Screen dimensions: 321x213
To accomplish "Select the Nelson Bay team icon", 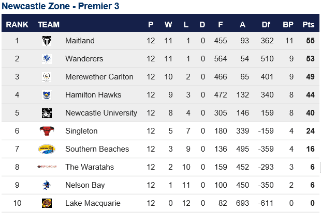I will tap(47, 185).
